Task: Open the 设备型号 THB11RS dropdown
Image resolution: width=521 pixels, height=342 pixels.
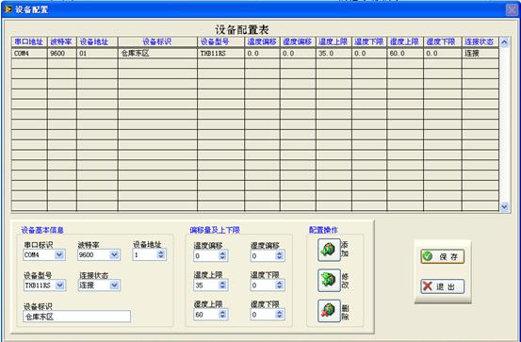Action: point(59,285)
